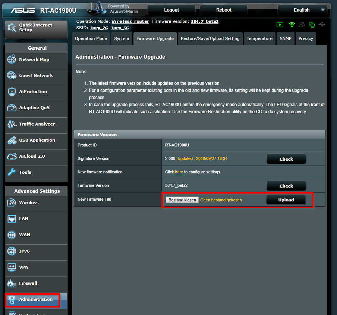Check the Signature Version for updates
Image resolution: width=337 pixels, height=315 pixels.
[x=286, y=158]
